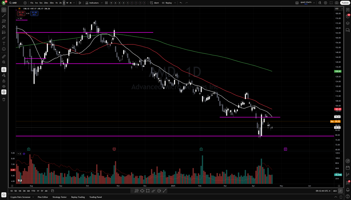Viewport: 351px width, 200px height.
Task: Toggle hide all drawings eye icon
Action: click(4, 86)
